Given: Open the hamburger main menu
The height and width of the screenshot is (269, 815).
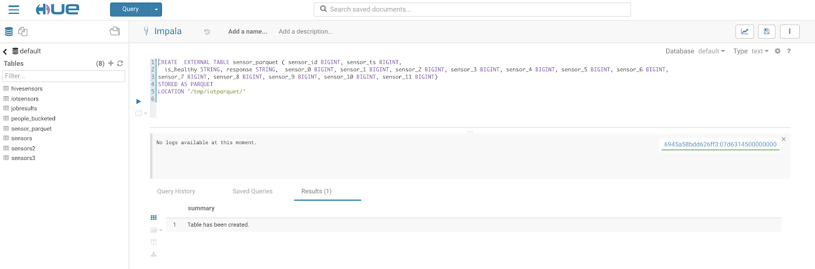Looking at the screenshot, I should (x=14, y=10).
